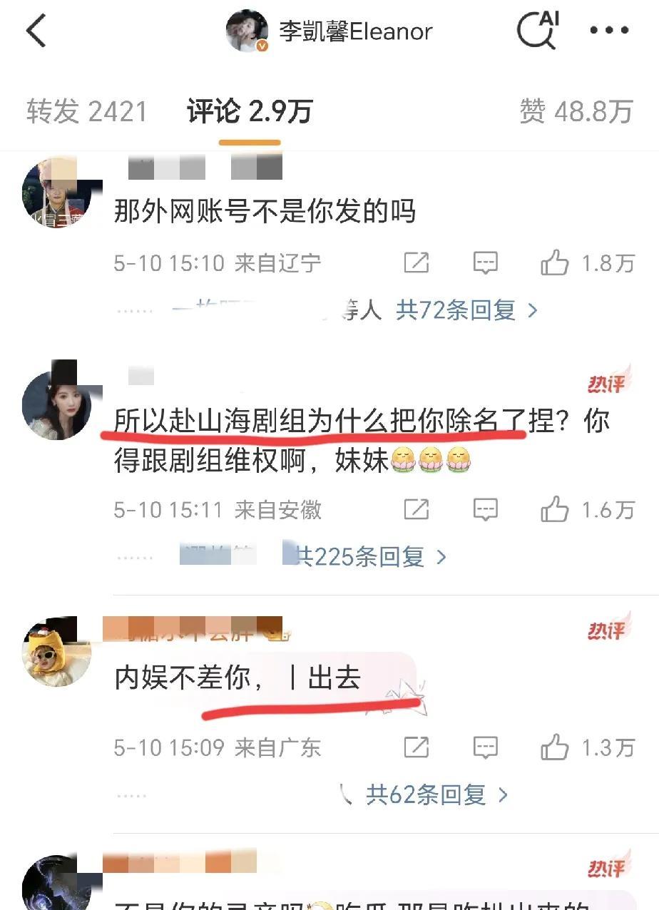Like the comment with 1.3万 likes
Image resolution: width=659 pixels, height=910 pixels.
click(587, 747)
